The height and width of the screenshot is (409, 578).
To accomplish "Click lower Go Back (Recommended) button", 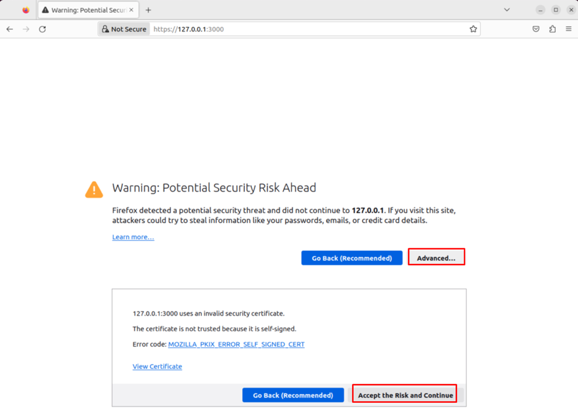I will click(x=293, y=395).
